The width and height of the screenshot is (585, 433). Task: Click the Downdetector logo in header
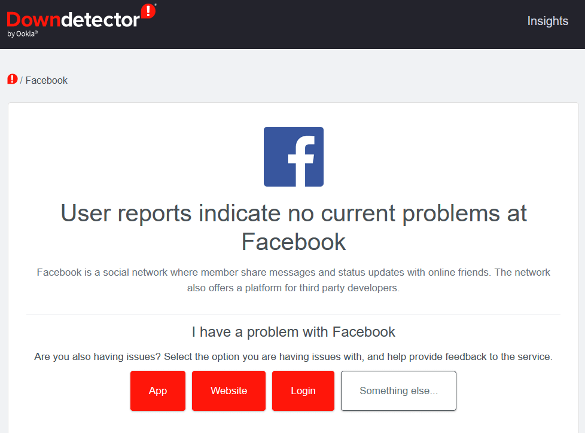click(x=73, y=20)
